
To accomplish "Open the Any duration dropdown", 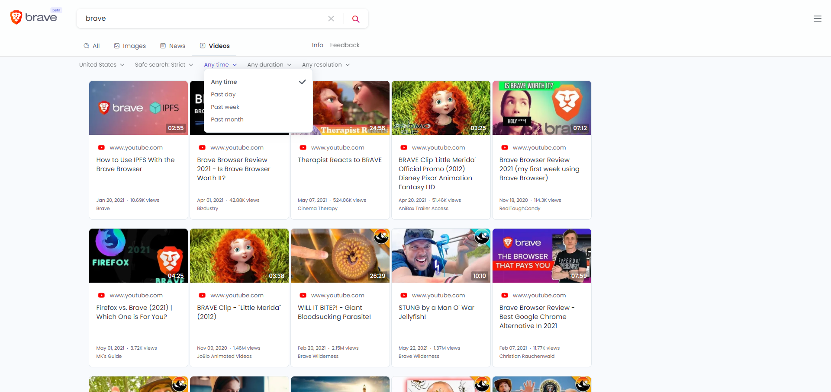I will [269, 64].
